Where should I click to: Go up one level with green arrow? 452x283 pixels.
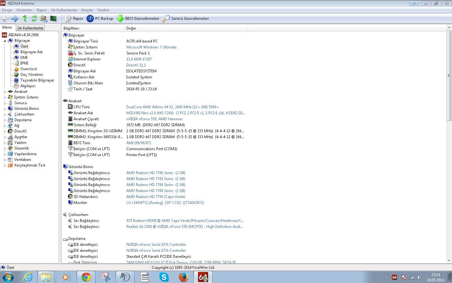coord(25,19)
